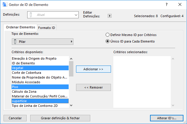Switch to the Formato ID tab
The height and width of the screenshot is (124, 187).
pyautogui.click(x=47, y=28)
